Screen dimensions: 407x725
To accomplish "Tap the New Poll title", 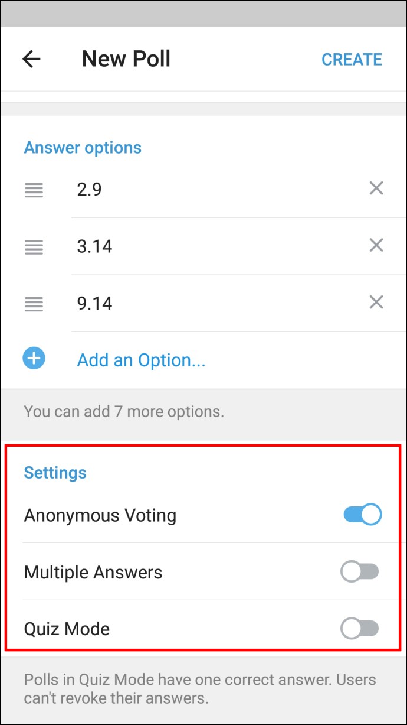I will (126, 59).
